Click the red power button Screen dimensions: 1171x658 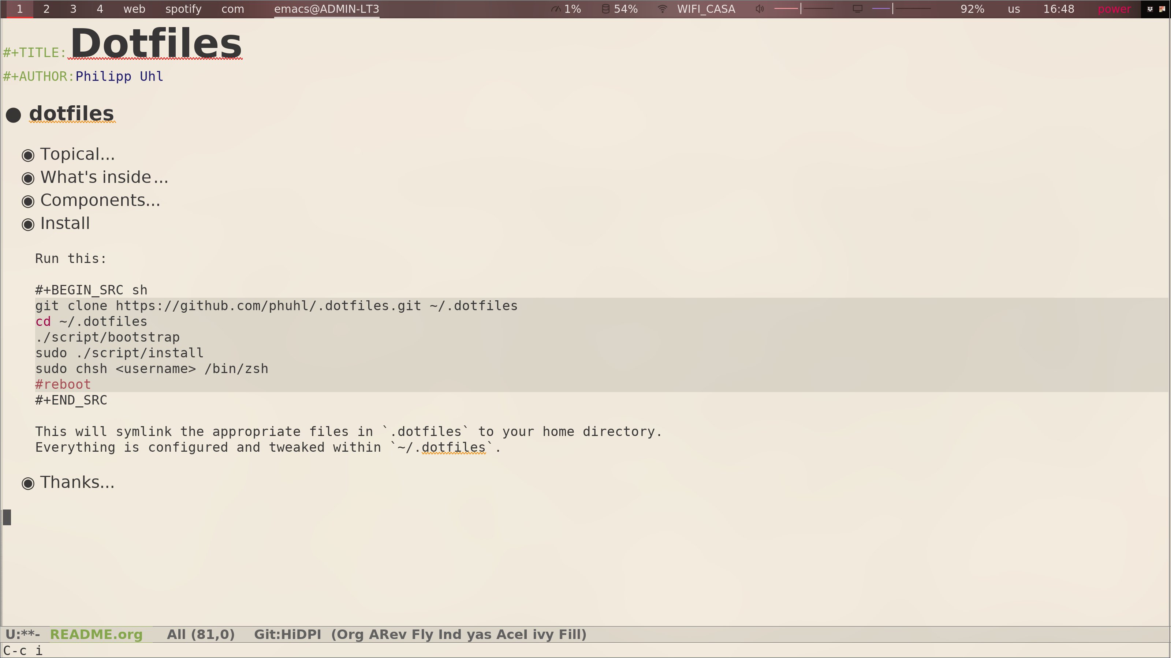1114,9
